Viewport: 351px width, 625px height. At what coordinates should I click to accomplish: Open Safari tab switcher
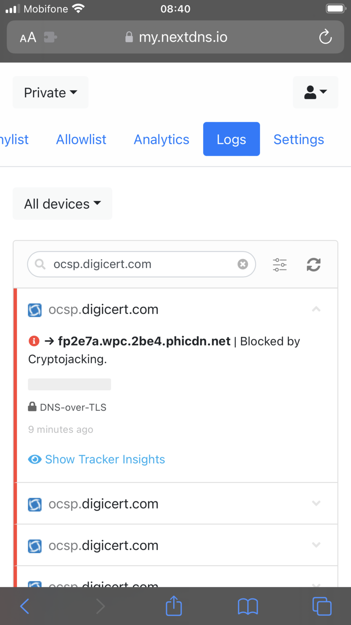(x=322, y=606)
